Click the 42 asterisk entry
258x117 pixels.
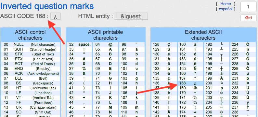coord(79,93)
